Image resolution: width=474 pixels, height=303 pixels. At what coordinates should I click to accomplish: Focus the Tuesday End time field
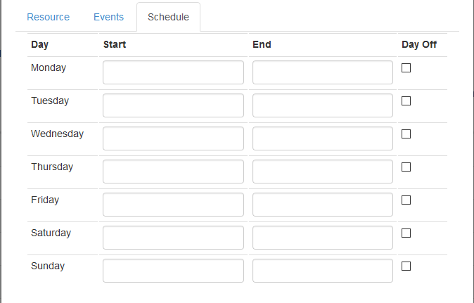322,105
